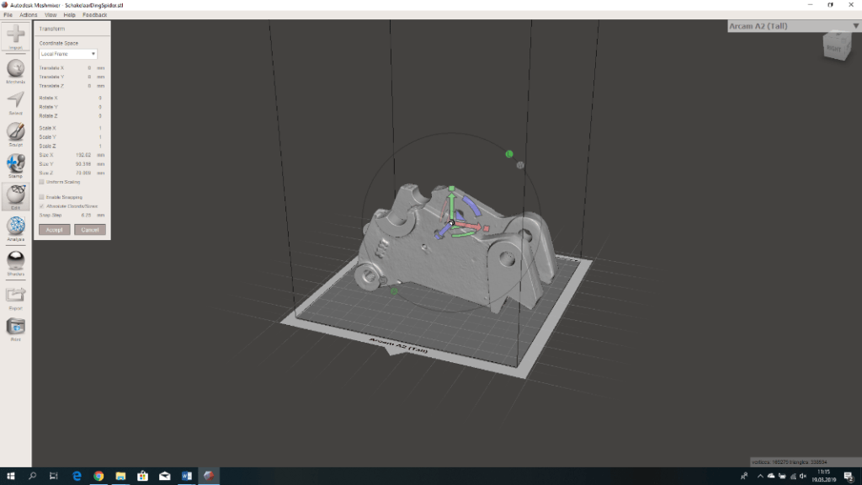Enable the Uniform Scaling checkbox
This screenshot has height=485, width=862.
[42, 182]
